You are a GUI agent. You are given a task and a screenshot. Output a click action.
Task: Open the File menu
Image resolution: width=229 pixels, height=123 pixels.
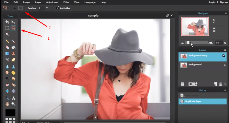point(6,2)
